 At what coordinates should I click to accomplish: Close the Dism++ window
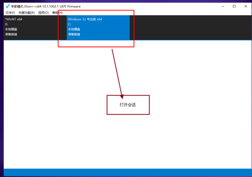245,7
